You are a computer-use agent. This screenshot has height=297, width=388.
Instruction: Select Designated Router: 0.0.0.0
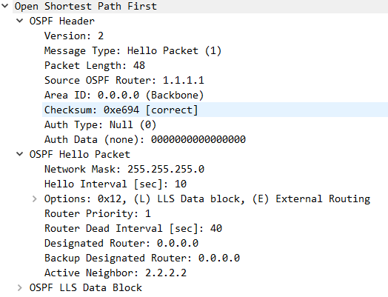tap(121, 243)
